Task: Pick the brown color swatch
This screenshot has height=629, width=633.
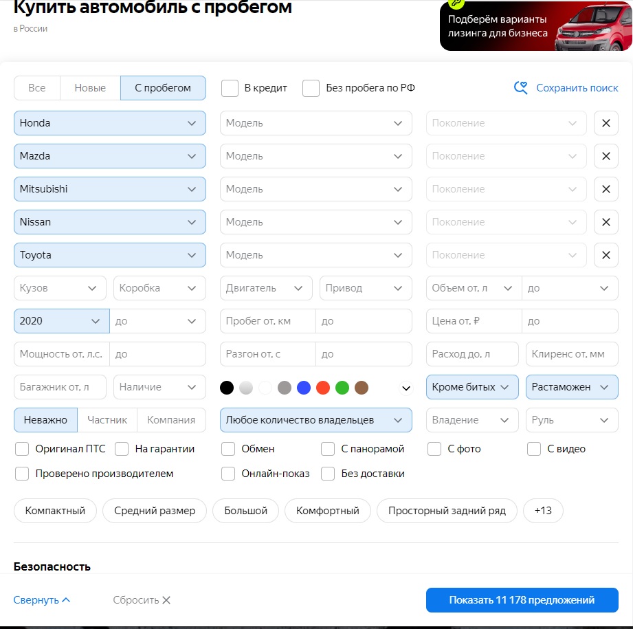Action: (x=362, y=388)
